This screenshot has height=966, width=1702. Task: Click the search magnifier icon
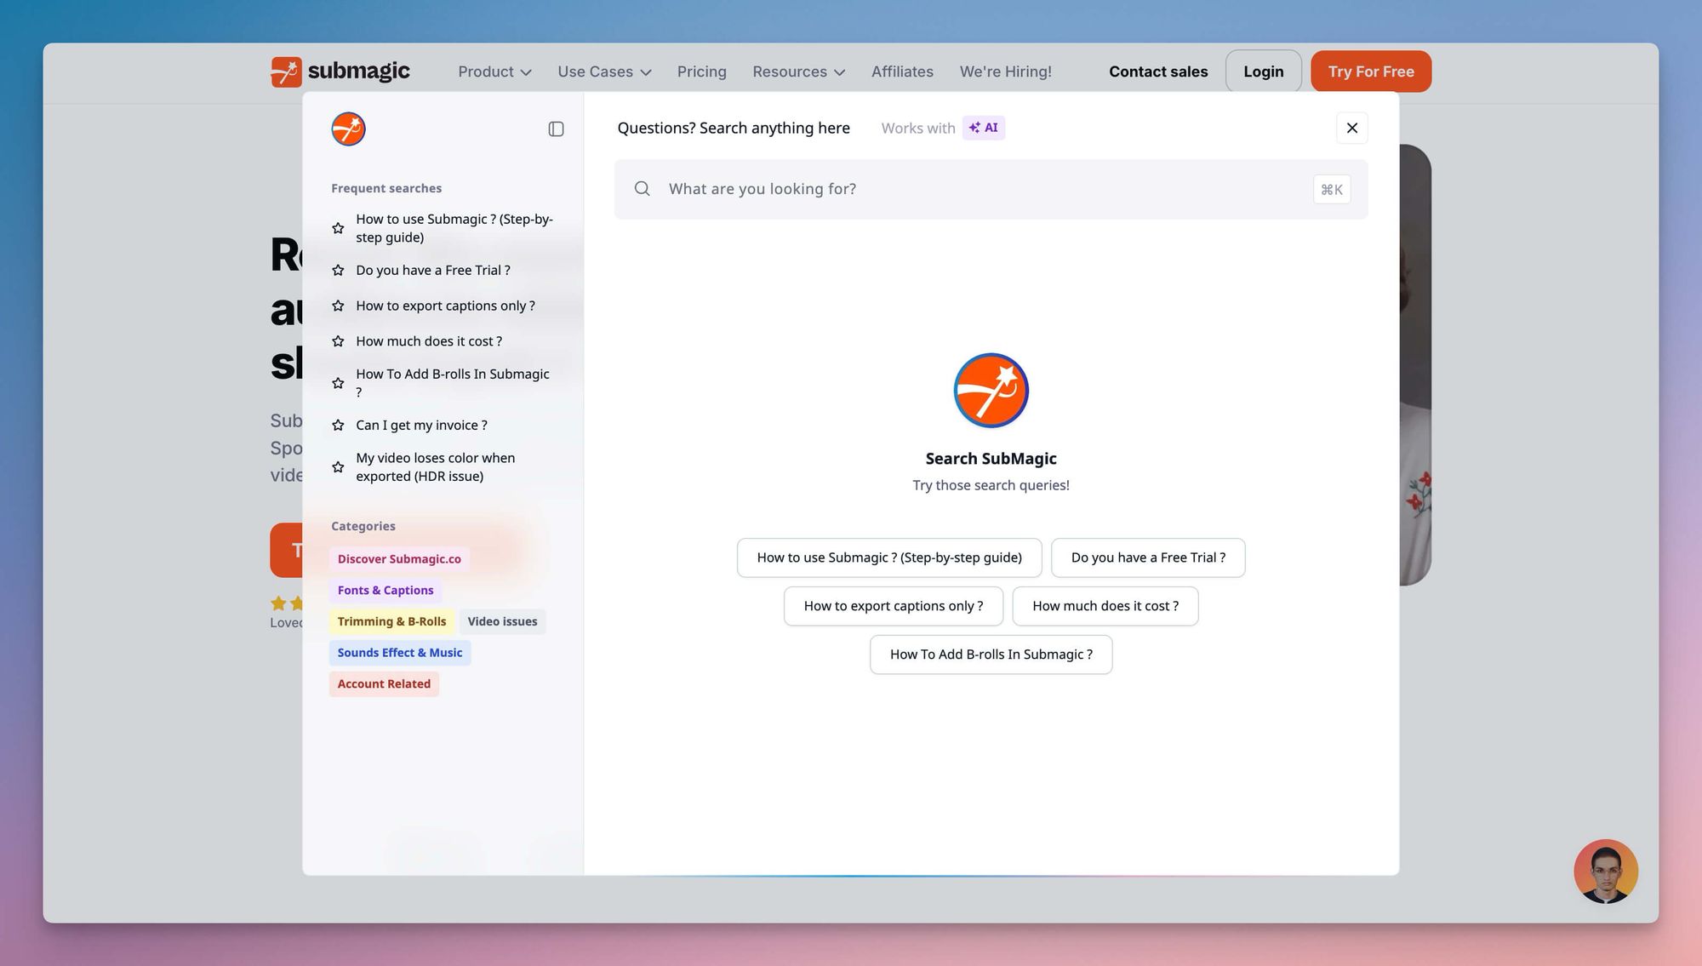643,189
